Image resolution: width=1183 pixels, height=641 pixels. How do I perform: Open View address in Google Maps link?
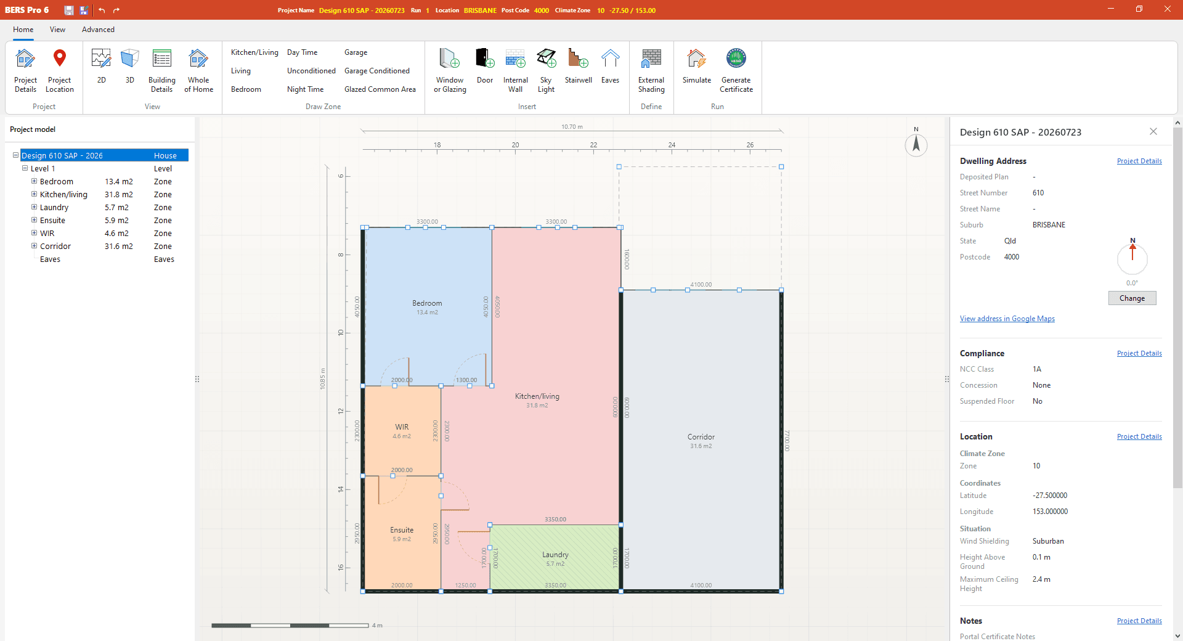click(x=1007, y=319)
